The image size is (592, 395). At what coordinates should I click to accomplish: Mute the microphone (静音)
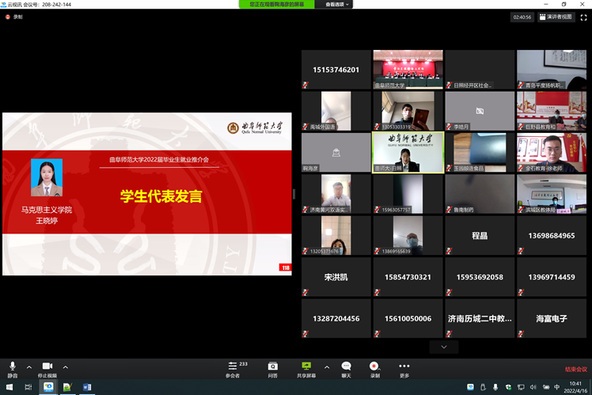[12, 369]
